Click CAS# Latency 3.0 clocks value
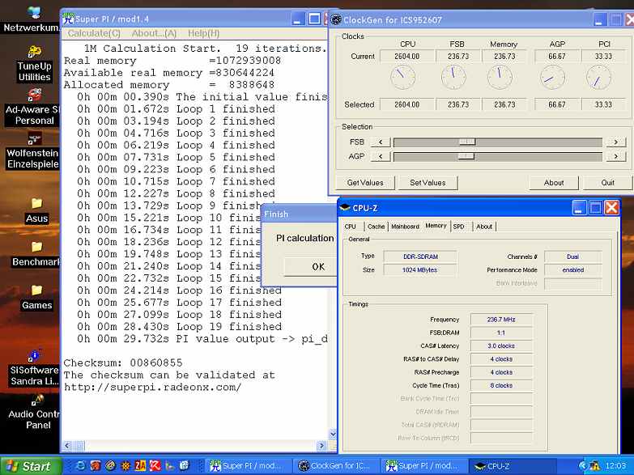 501,346
